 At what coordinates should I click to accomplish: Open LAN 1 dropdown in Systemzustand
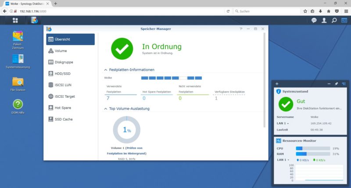[283, 124]
